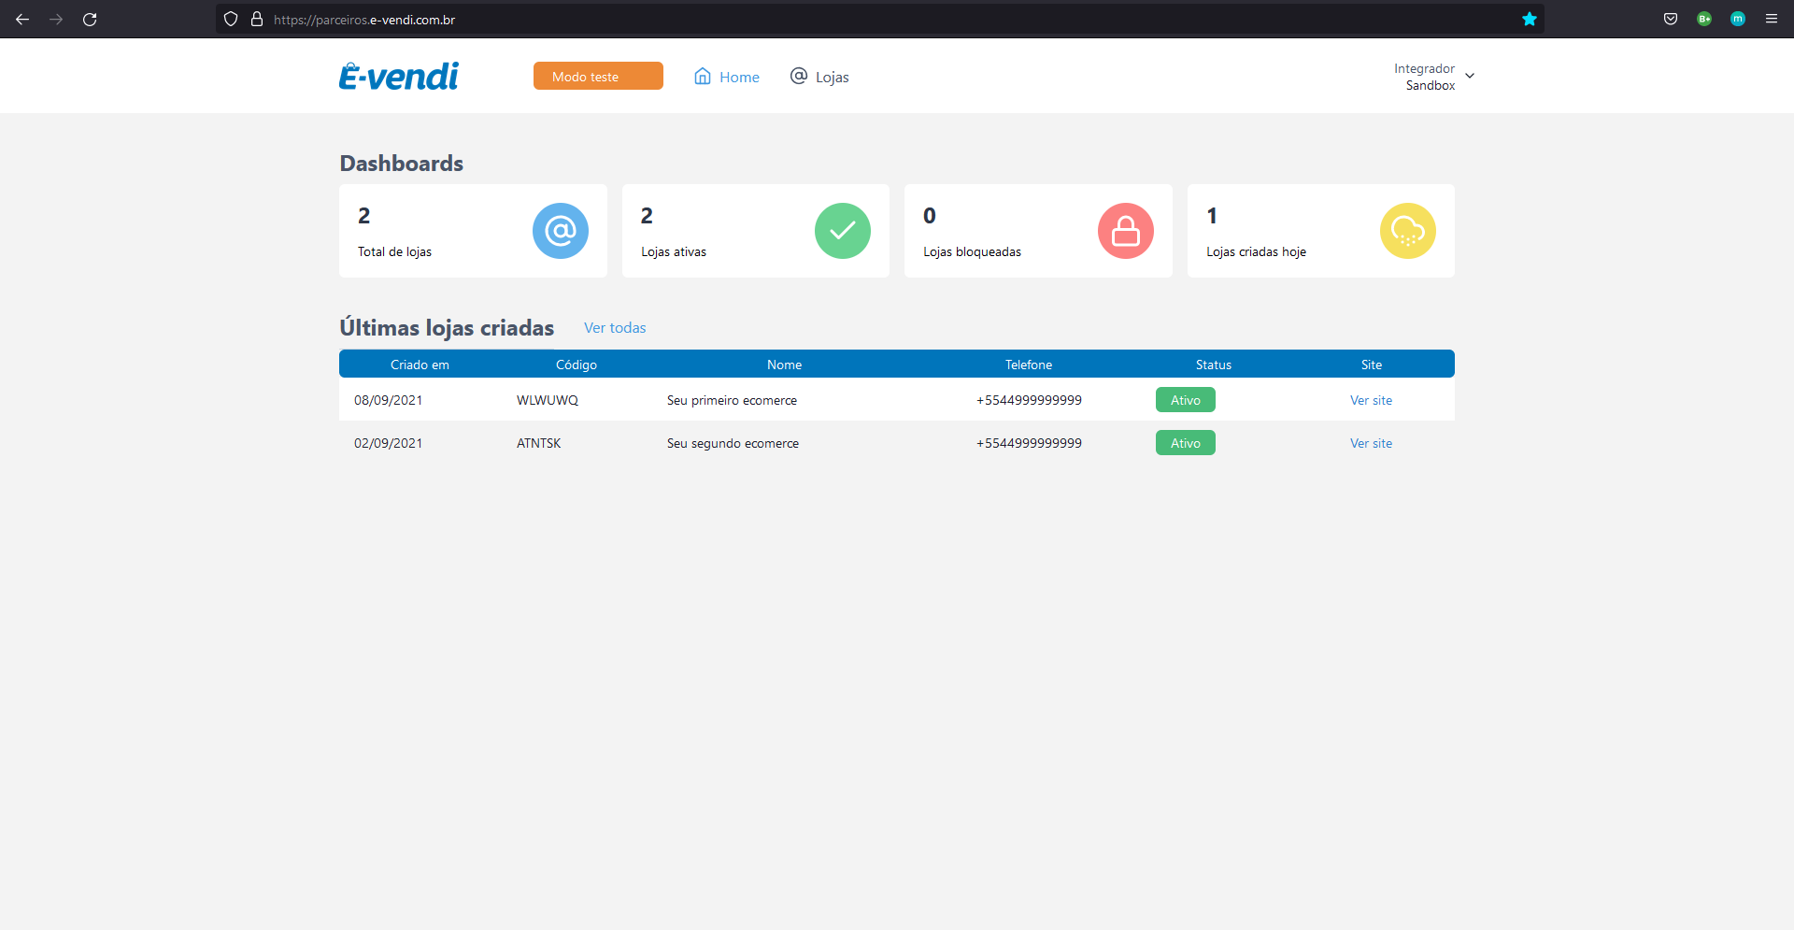This screenshot has height=930, width=1794.
Task: Bookmark page using the star icon
Action: click(1530, 19)
